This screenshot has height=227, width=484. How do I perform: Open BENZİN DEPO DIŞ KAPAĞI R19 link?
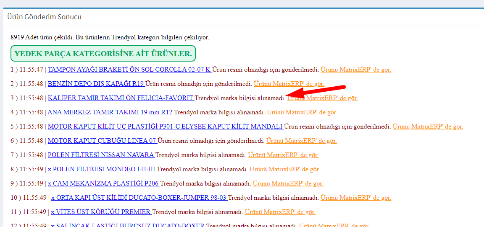click(96, 84)
